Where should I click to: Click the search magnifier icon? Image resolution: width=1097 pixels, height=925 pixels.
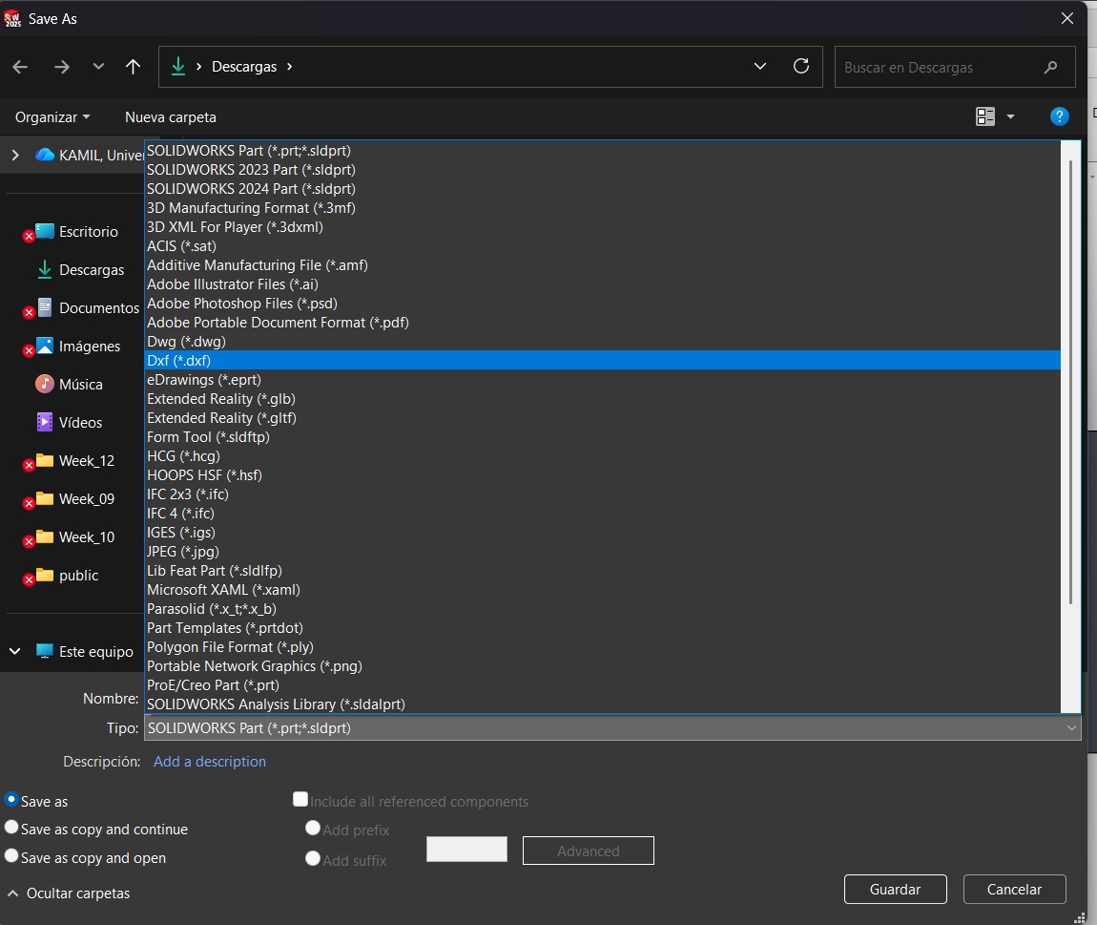coord(1050,67)
